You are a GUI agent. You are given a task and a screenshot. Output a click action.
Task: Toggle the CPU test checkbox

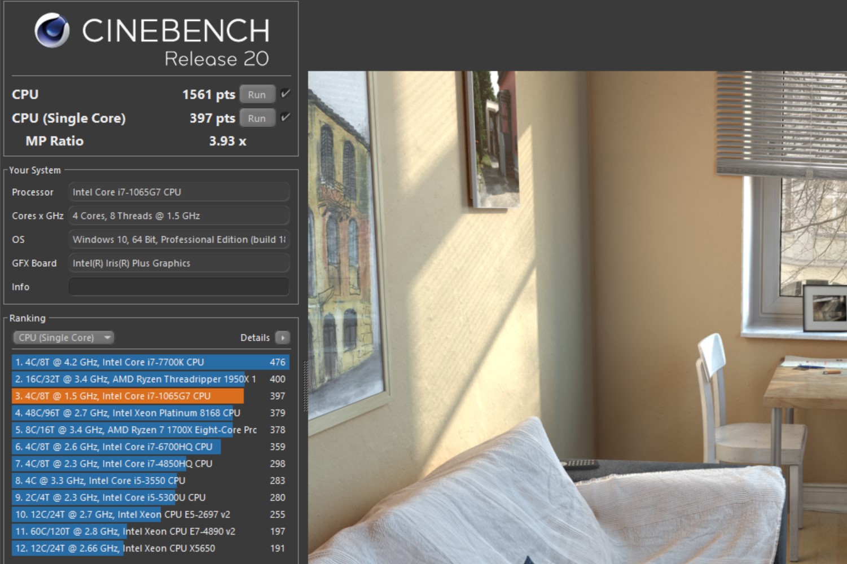(x=285, y=94)
